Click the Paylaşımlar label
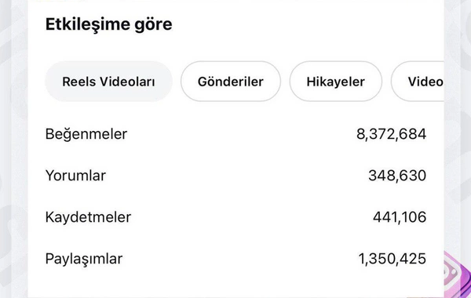Screen dimensions: 471x298 tap(84, 259)
